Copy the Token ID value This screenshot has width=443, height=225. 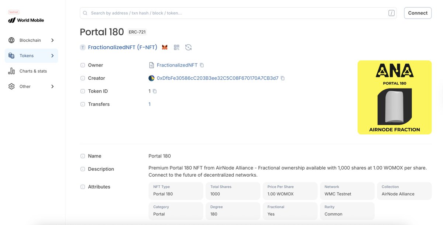155,91
